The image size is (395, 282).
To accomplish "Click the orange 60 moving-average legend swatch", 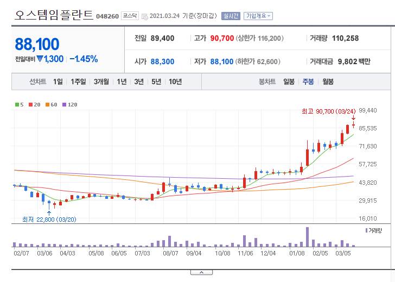I will click(x=47, y=105).
